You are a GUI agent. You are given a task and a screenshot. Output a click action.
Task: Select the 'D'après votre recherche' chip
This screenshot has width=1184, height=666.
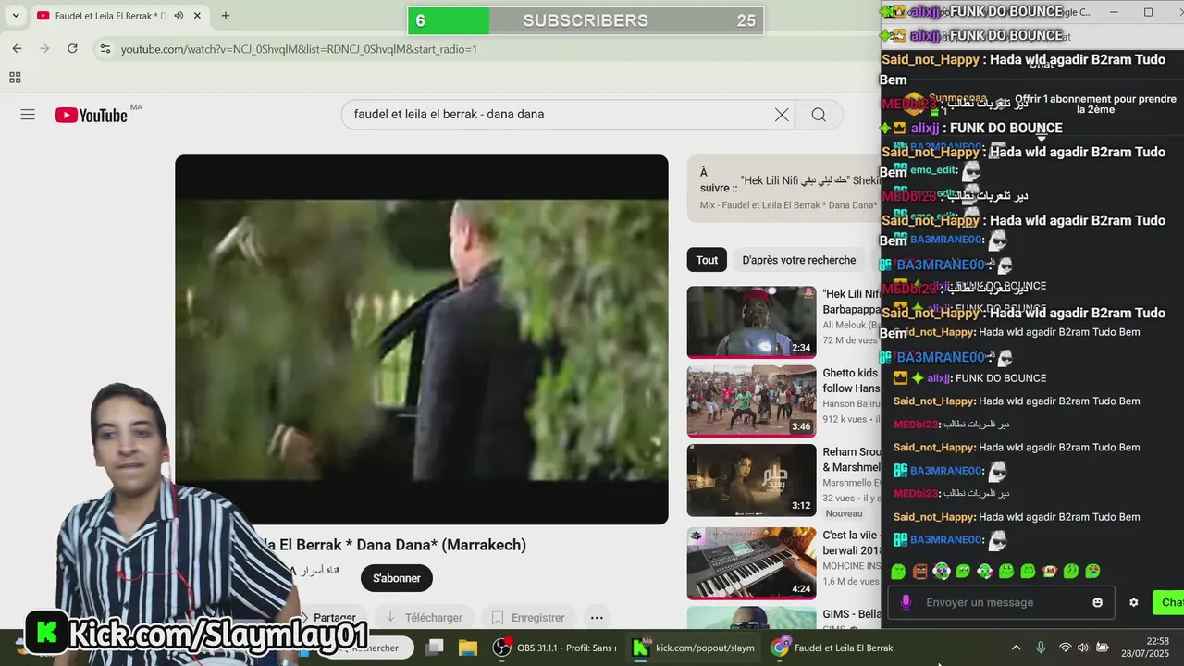click(799, 260)
